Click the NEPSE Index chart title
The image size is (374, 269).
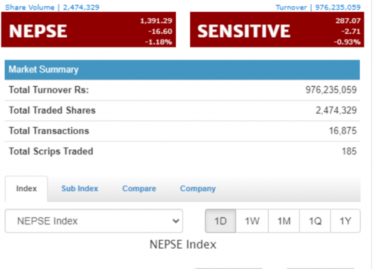tap(183, 245)
